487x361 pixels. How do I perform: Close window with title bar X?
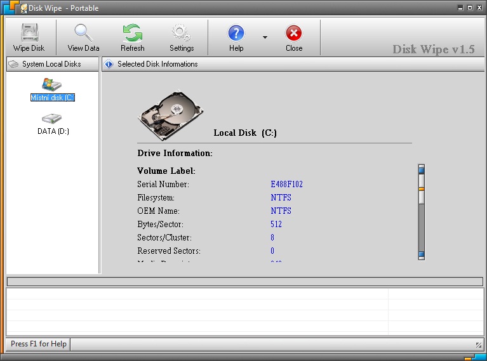tap(479, 8)
